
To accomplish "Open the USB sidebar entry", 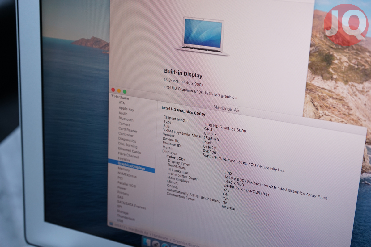I will click(120, 221).
